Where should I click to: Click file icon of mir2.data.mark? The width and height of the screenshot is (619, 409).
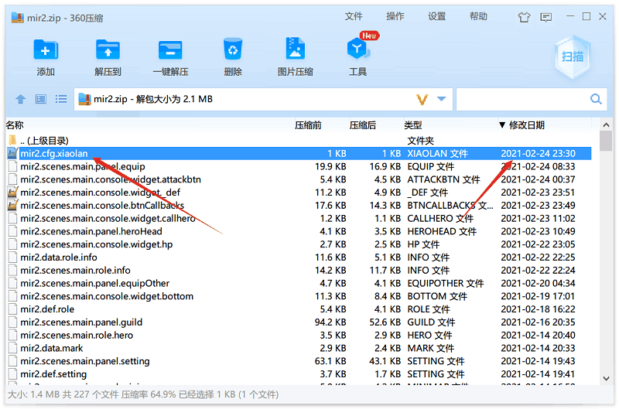pyautogui.click(x=12, y=348)
